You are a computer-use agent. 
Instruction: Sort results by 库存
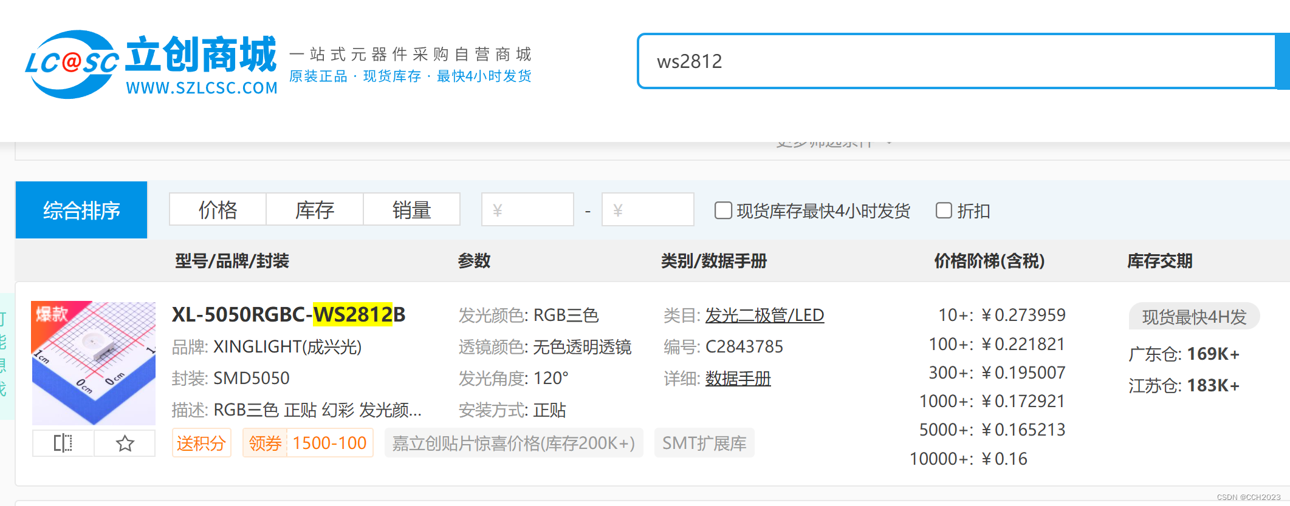tap(315, 210)
